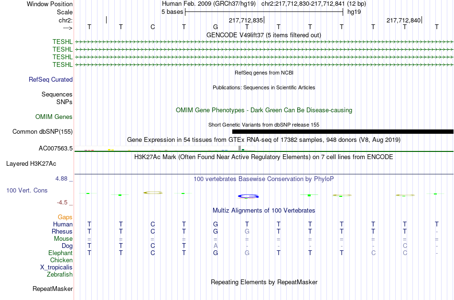
Task: Open the 100 Vert. Cons track label
Action: [27, 190]
